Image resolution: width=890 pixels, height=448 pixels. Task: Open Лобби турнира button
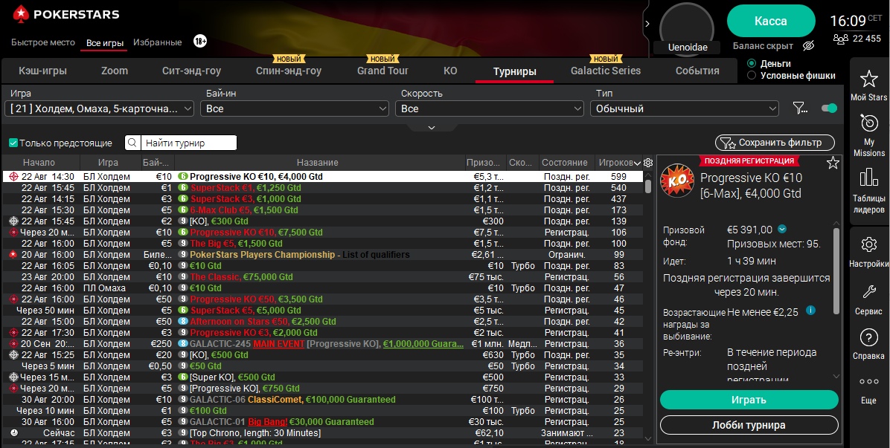tap(749, 426)
